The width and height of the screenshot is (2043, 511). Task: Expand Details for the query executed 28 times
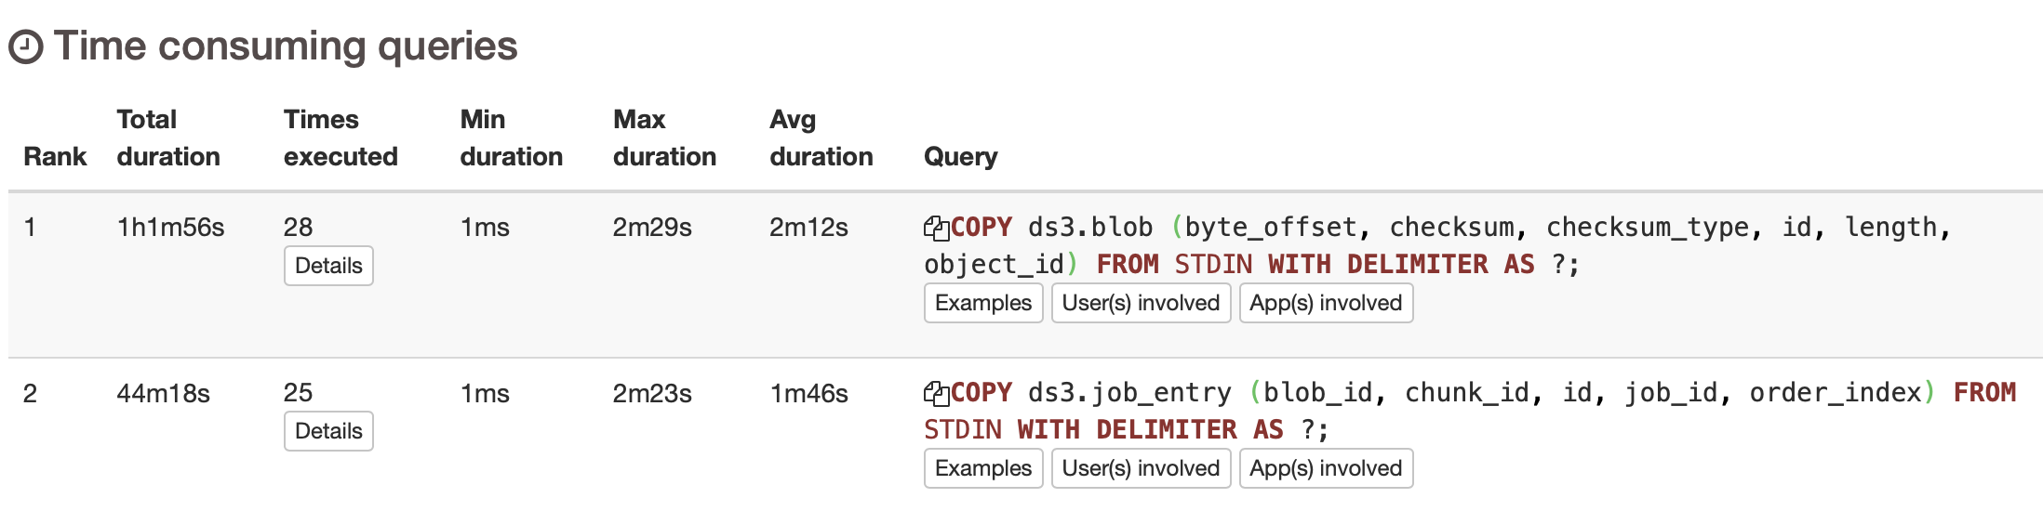coord(328,266)
